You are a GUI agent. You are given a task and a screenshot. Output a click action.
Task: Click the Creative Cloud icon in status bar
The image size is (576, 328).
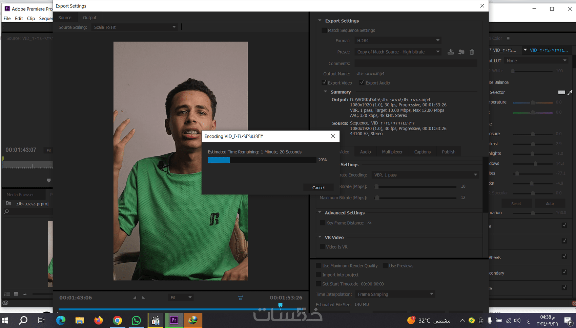(5, 303)
